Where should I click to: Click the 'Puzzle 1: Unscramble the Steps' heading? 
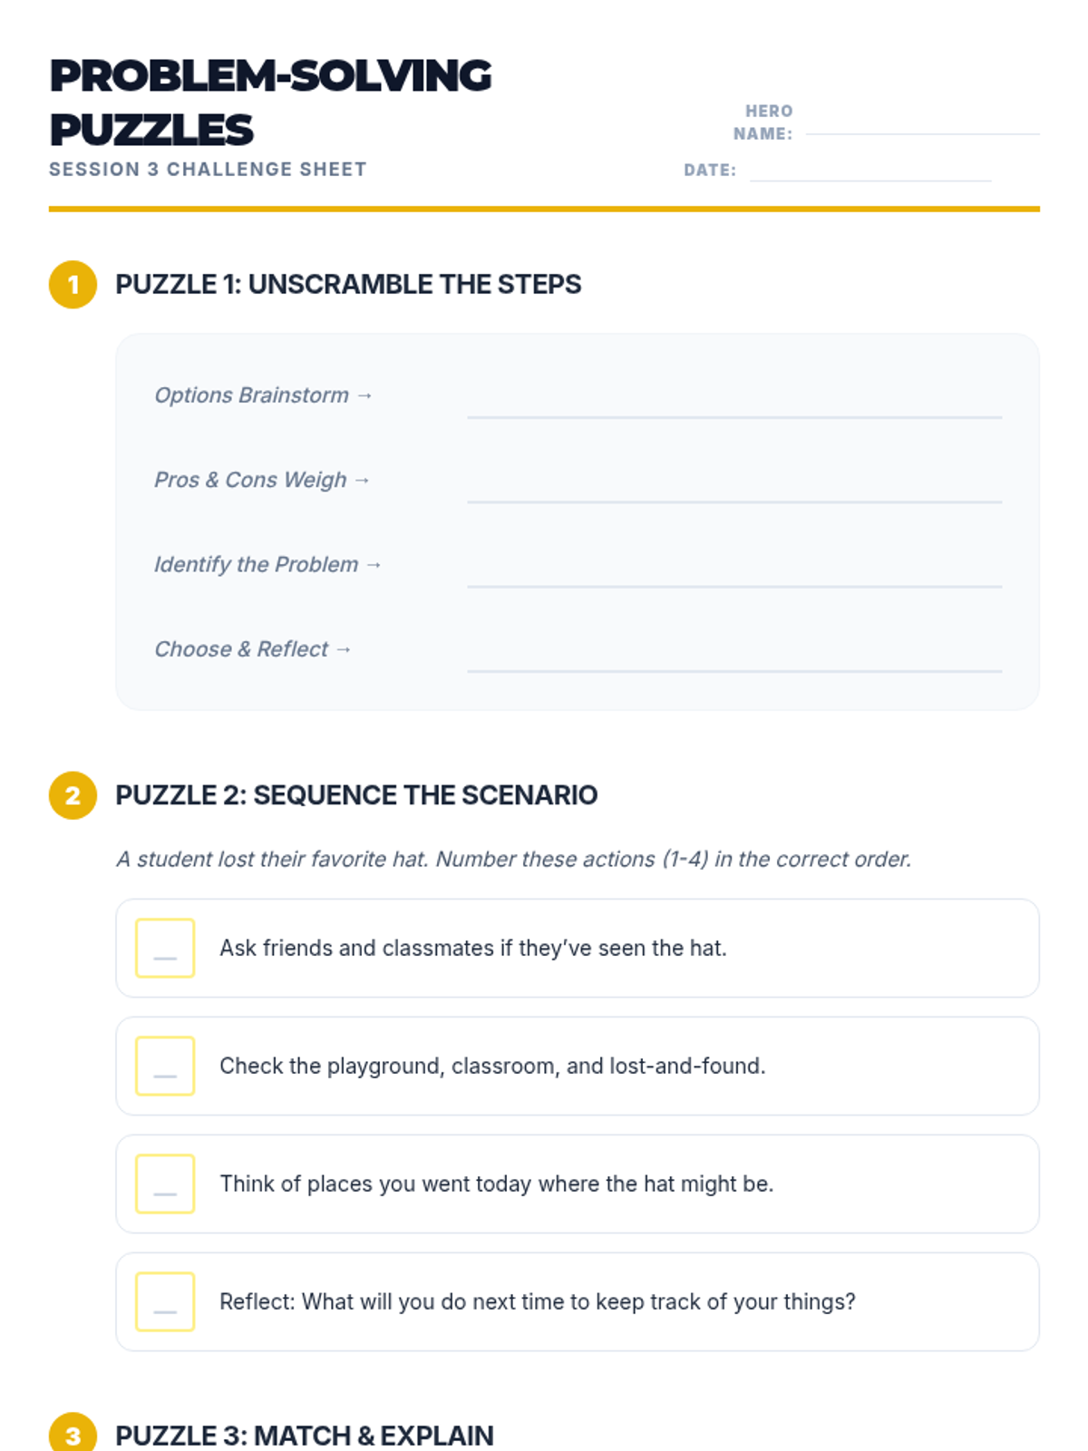[x=348, y=285]
